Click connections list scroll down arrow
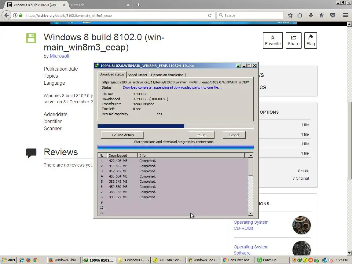 click(x=251, y=213)
